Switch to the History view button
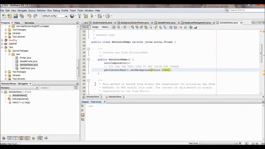This screenshot has width=265, height=149. tap(105, 27)
